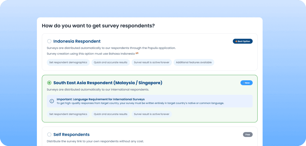
Task: Click the Free badge
Action: point(248,135)
